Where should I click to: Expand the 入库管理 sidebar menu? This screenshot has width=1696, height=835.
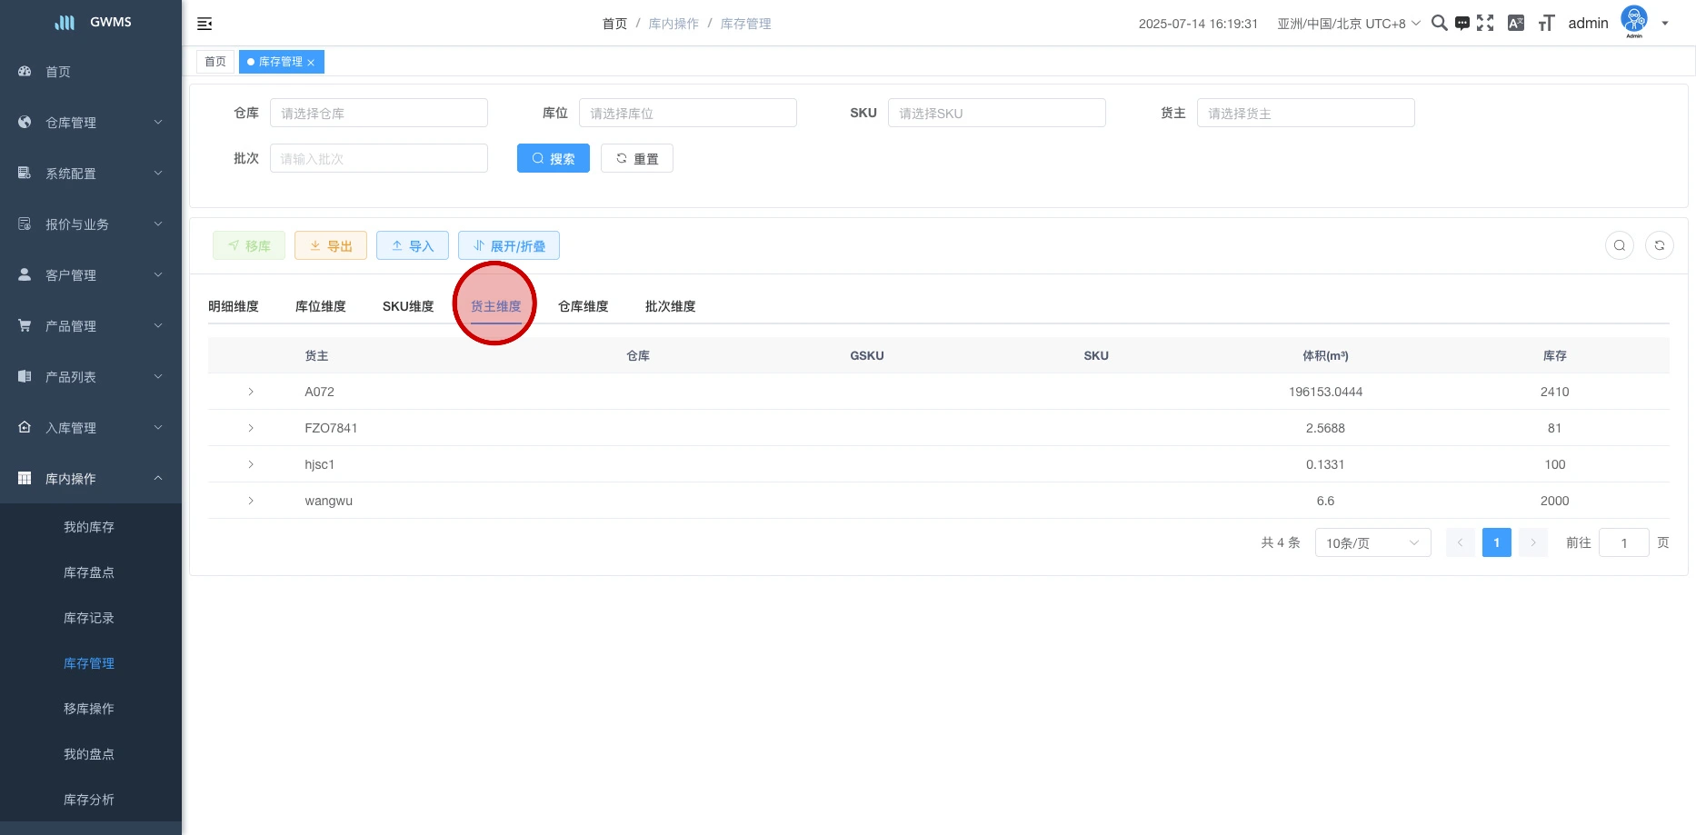[x=91, y=428]
